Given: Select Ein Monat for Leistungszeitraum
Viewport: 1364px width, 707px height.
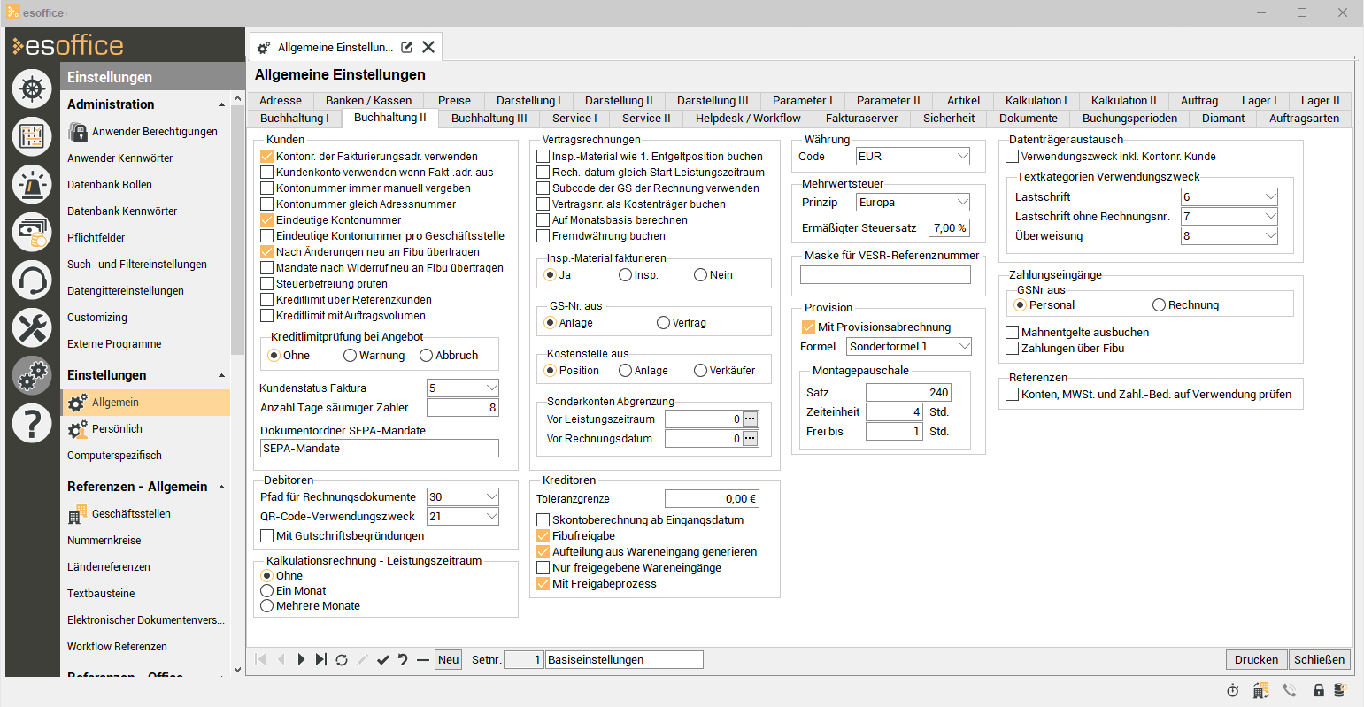Looking at the screenshot, I should (266, 591).
